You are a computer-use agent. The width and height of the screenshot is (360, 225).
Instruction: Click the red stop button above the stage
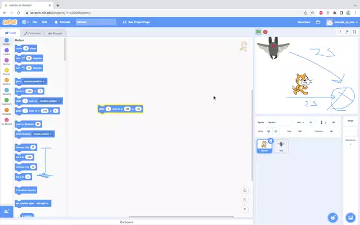[265, 32]
